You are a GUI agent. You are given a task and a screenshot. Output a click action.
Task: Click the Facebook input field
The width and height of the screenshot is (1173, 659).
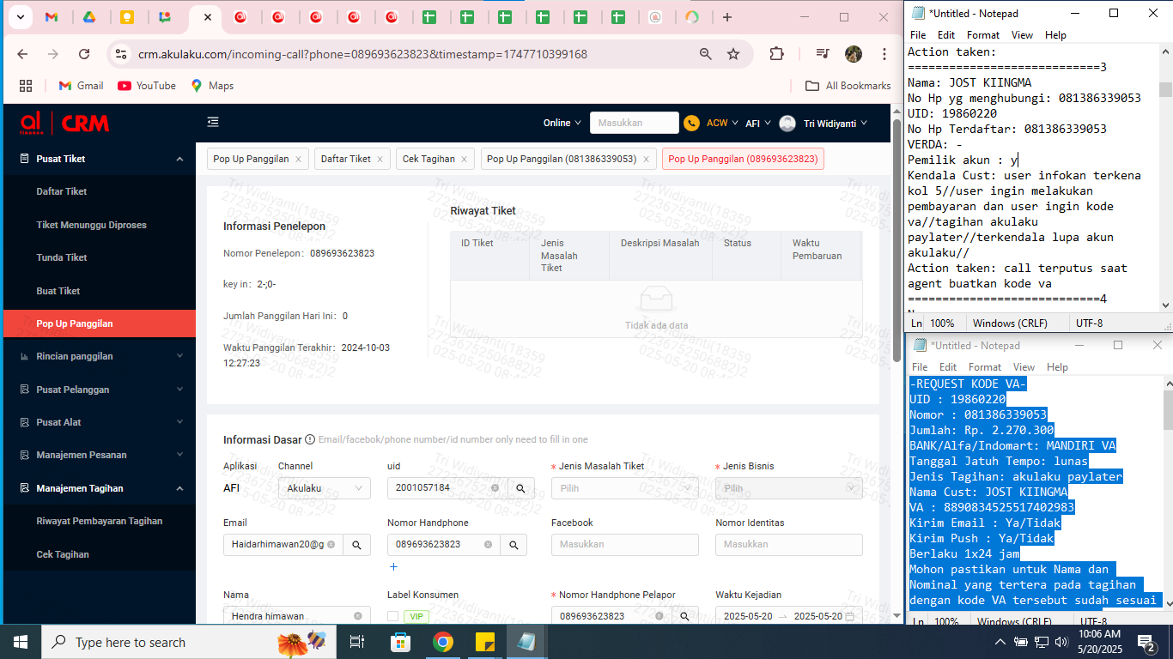point(625,544)
